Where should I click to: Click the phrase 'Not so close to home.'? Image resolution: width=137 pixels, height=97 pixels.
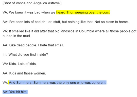112,22
